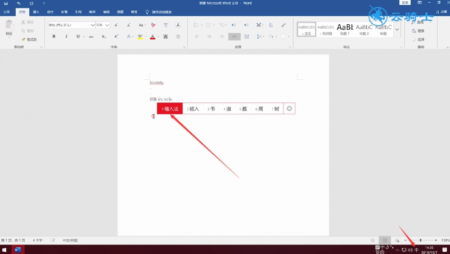Switch to the Design tab

tap(50, 12)
